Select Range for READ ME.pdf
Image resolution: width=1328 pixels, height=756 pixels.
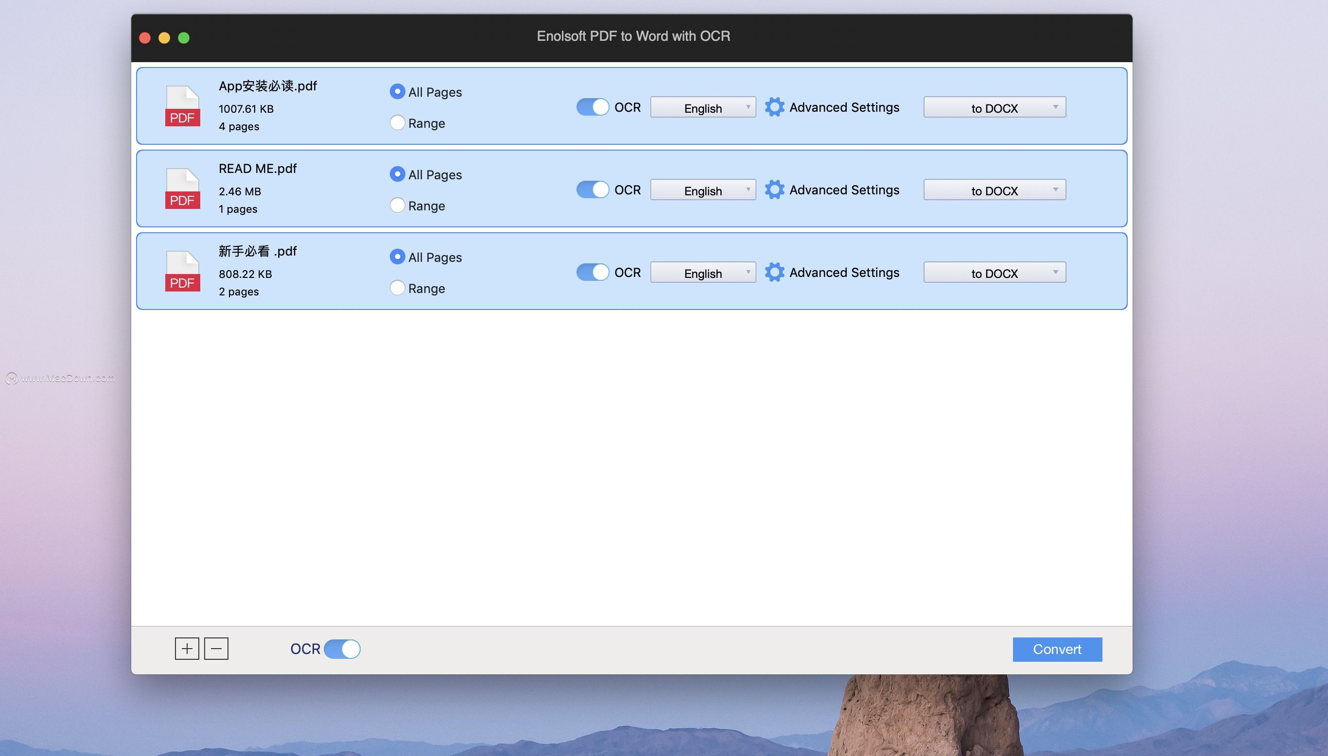point(397,205)
